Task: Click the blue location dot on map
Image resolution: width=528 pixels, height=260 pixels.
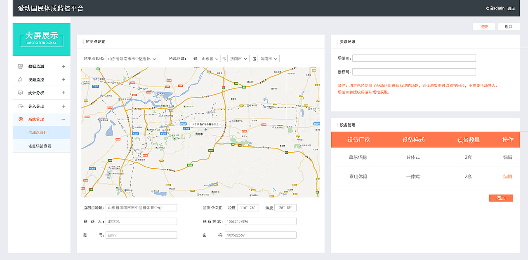Action: [205, 130]
